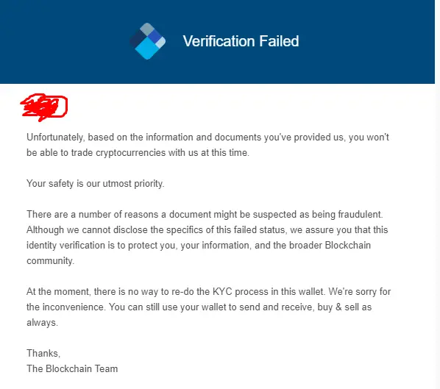Click the sentence "Your safety is our utmost priority."
Image resolution: width=440 pixels, height=389 pixels.
pyautogui.click(x=96, y=184)
